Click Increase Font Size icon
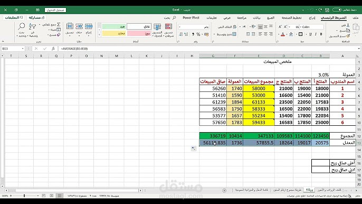The width and height of the screenshot is (362, 204). click(x=285, y=27)
